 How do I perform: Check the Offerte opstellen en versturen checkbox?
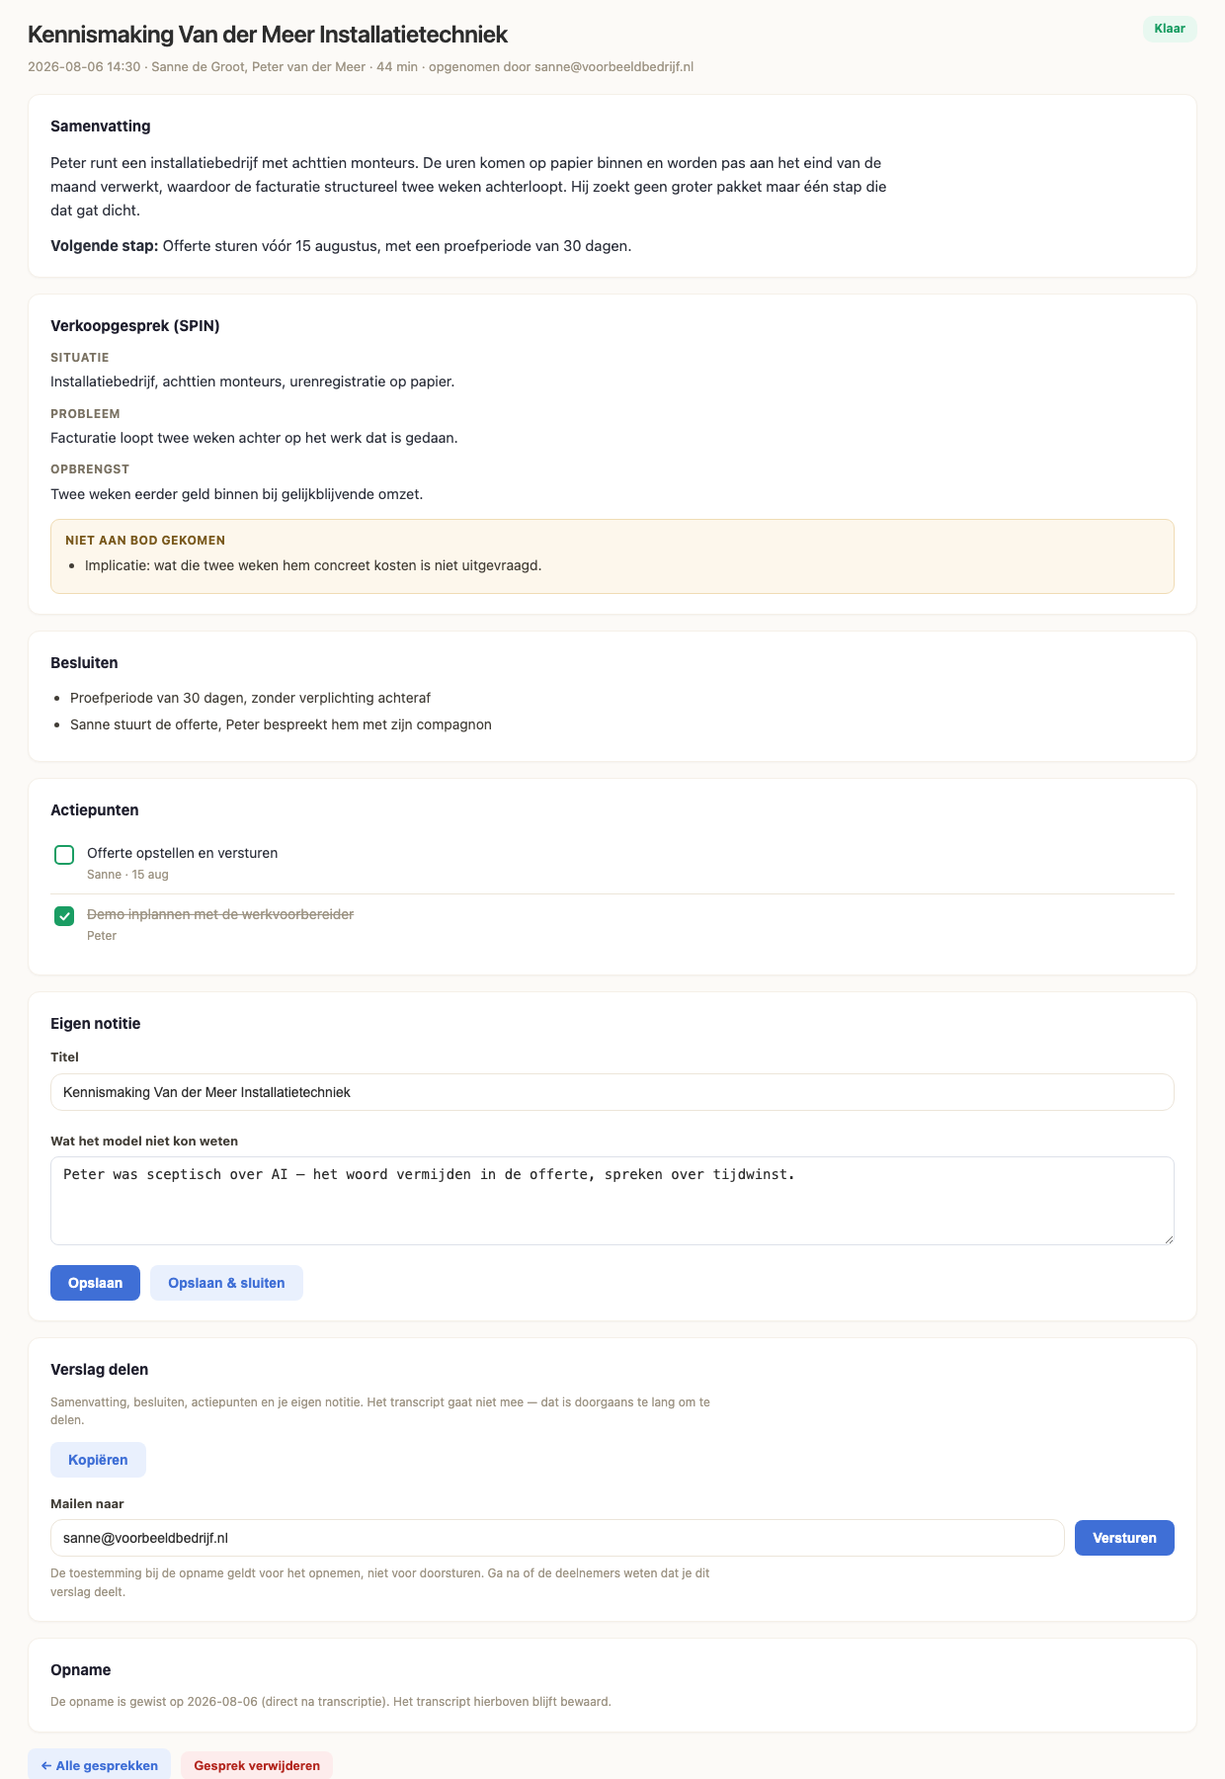point(64,855)
